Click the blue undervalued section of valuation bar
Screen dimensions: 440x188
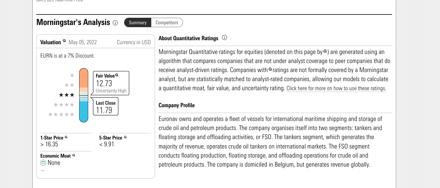click(x=84, y=112)
